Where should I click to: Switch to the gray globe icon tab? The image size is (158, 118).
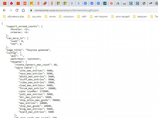tap(144, 3)
